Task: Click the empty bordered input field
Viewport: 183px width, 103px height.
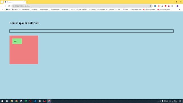Action: [x=91, y=31]
